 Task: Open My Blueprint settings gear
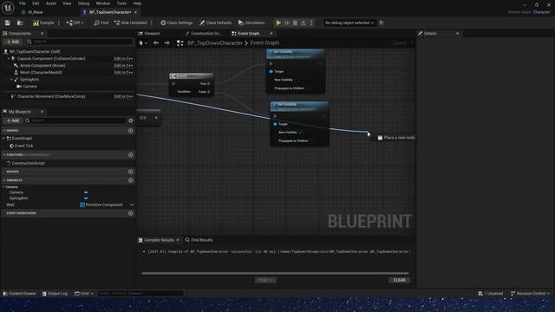coord(131,120)
